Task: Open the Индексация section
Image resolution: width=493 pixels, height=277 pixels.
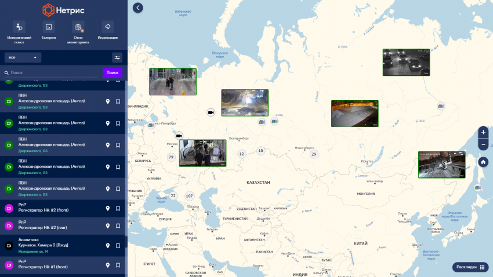Action: (x=107, y=31)
